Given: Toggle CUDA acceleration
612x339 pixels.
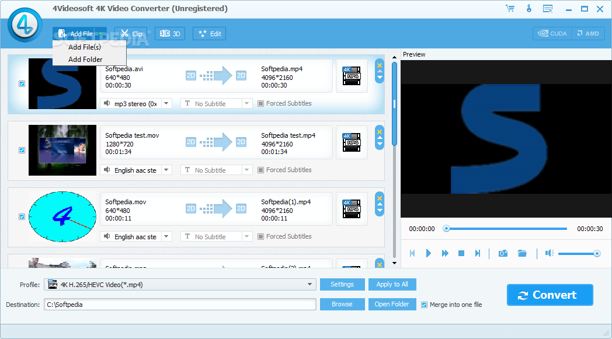Looking at the screenshot, I should click(x=552, y=33).
